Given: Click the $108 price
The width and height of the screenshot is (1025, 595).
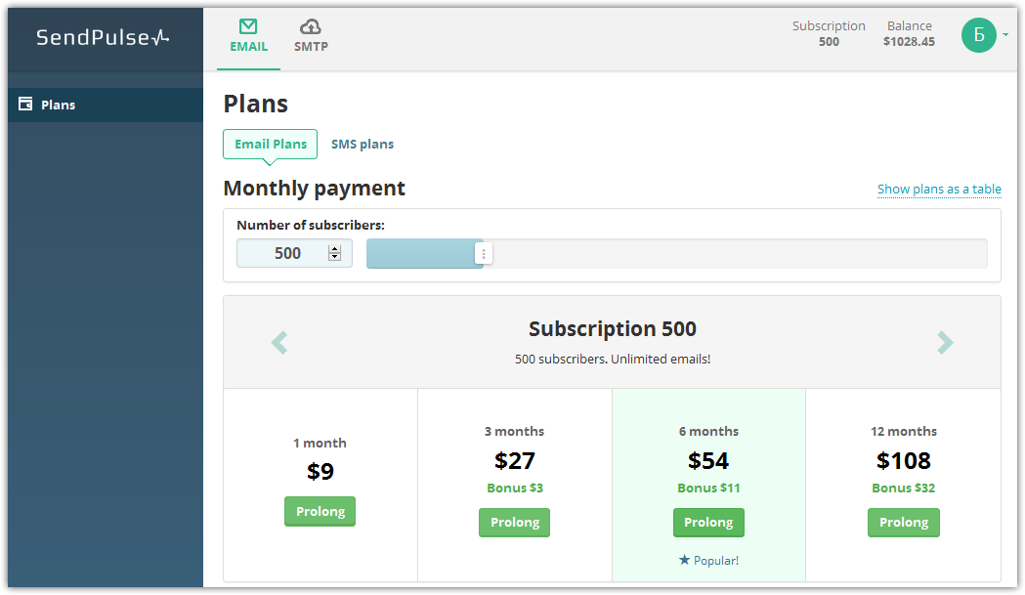Looking at the screenshot, I should [904, 460].
